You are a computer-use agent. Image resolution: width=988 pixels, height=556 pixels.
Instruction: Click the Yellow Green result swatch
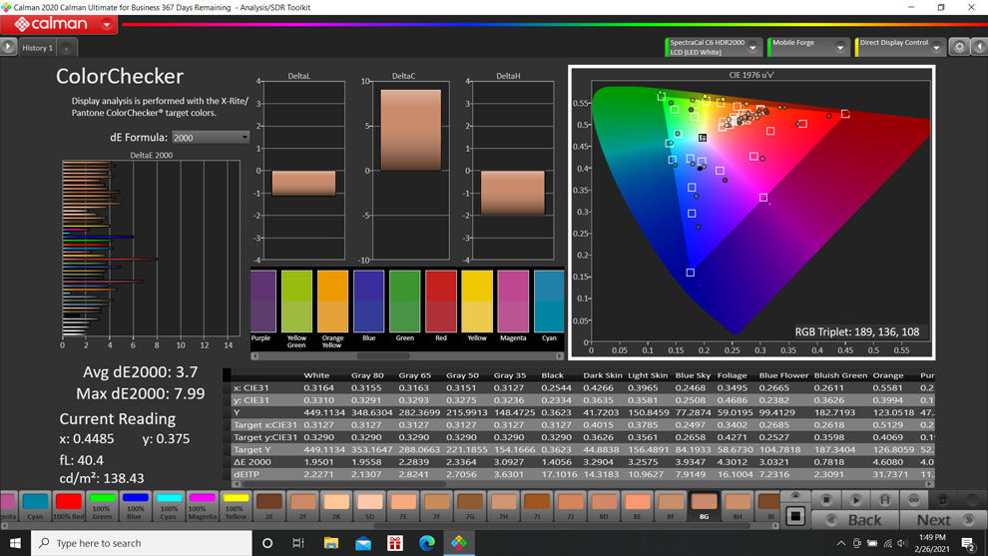pos(296,301)
